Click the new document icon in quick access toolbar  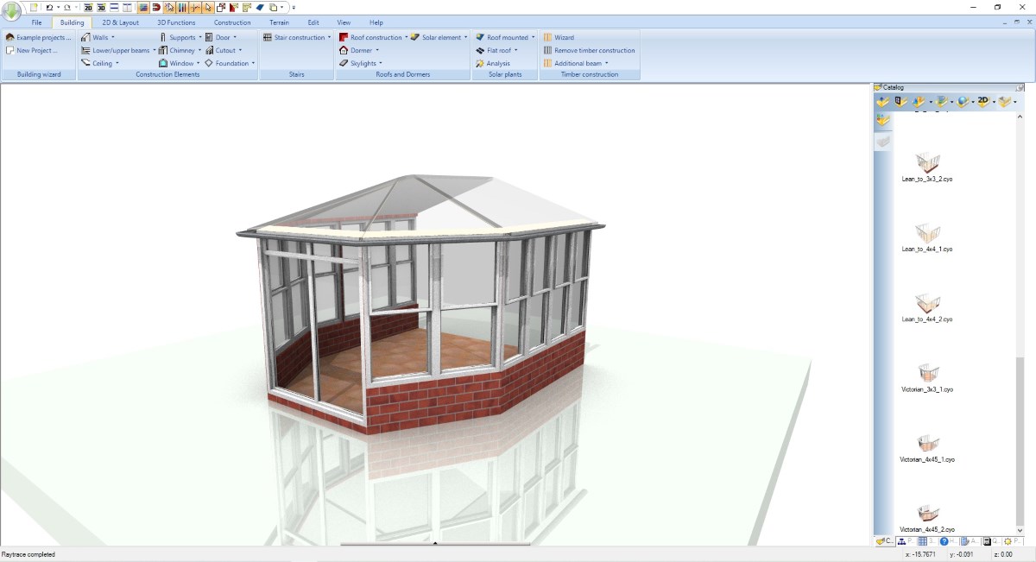pyautogui.click(x=35, y=7)
